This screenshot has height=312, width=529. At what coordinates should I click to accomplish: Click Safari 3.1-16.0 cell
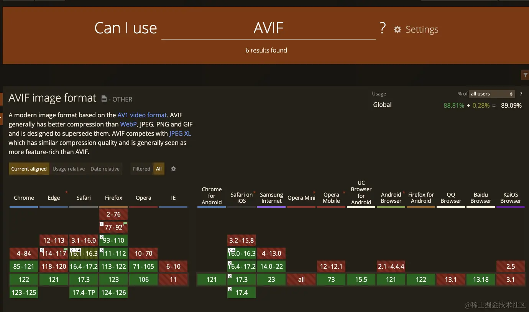(x=84, y=240)
